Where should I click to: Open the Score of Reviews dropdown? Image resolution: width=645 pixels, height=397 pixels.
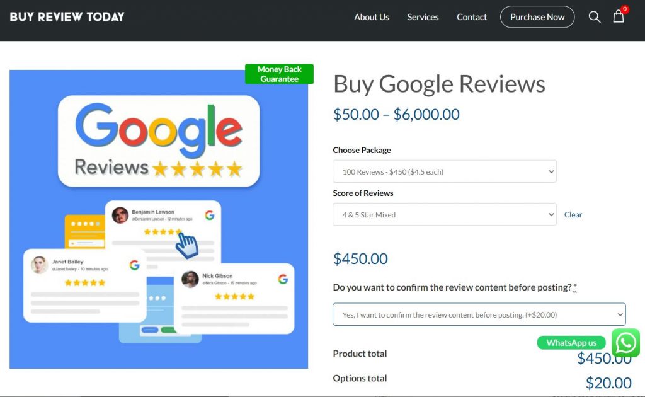445,214
